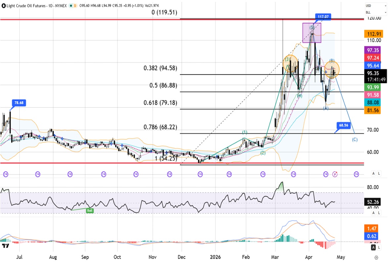Screen dimensions: 388x267
Task: Toggle auto scale on the main price pane
Action: [373, 173]
